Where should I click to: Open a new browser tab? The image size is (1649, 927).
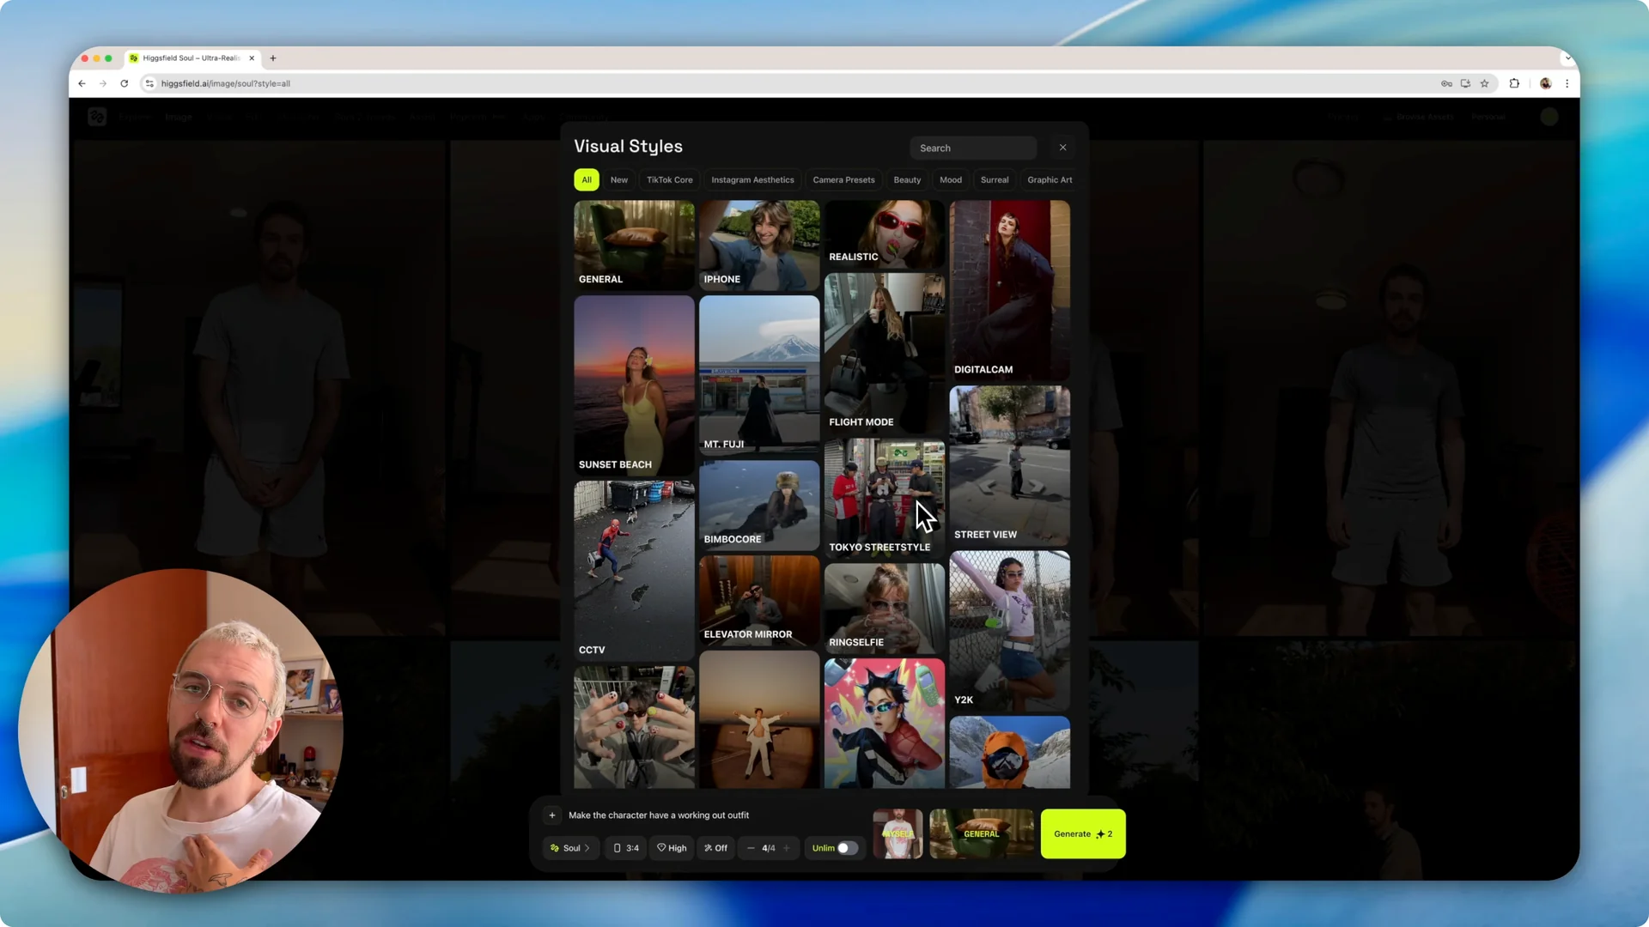click(x=273, y=58)
